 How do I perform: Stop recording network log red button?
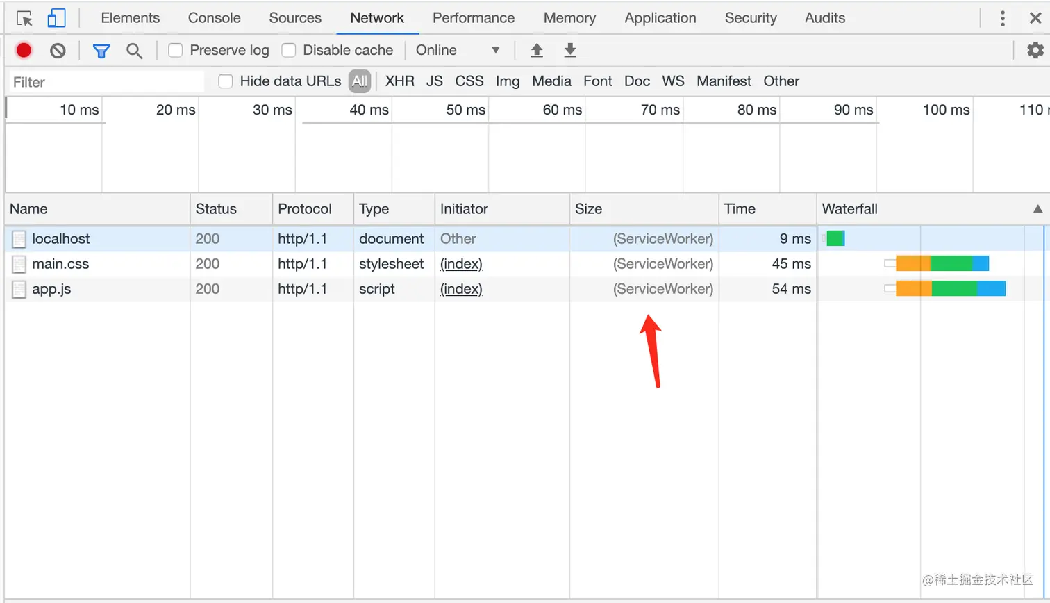(x=24, y=50)
